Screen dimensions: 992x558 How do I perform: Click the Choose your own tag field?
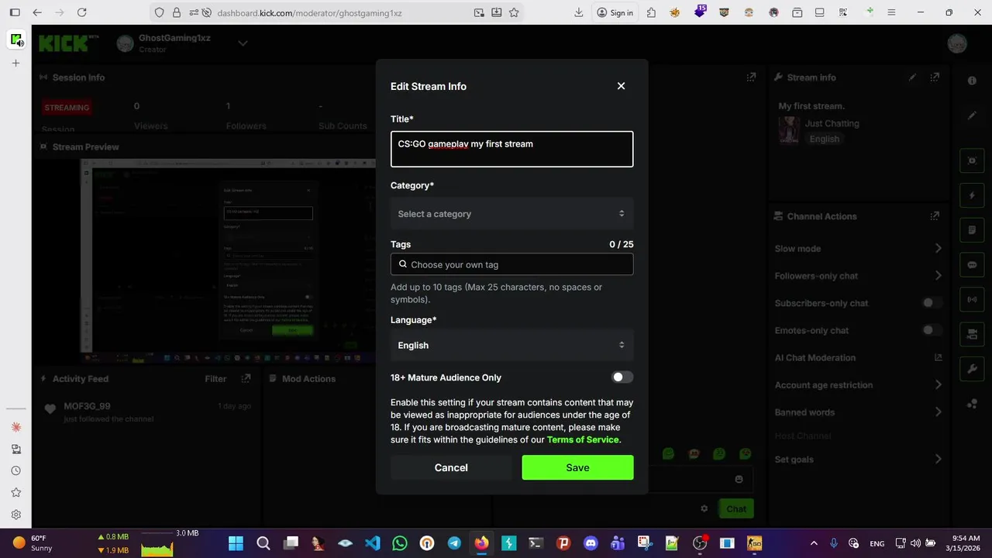(511, 264)
